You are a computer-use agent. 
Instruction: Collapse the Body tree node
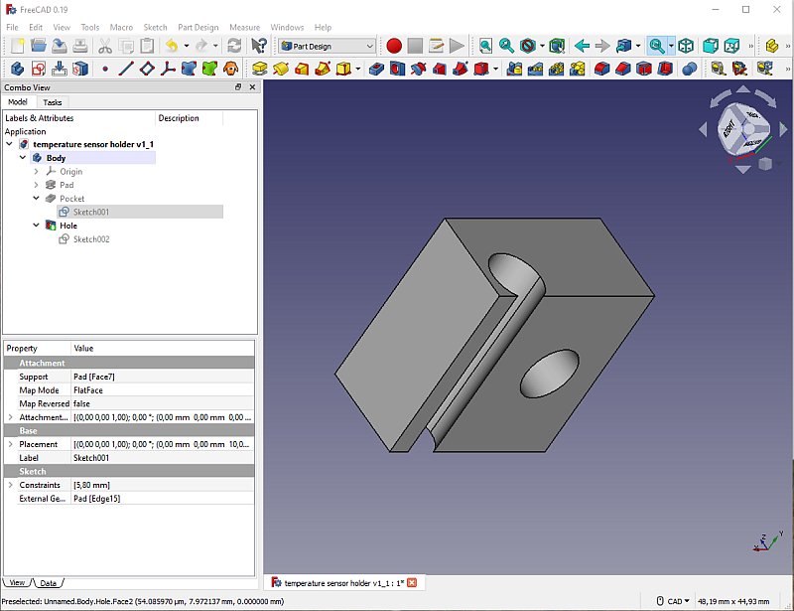[23, 158]
